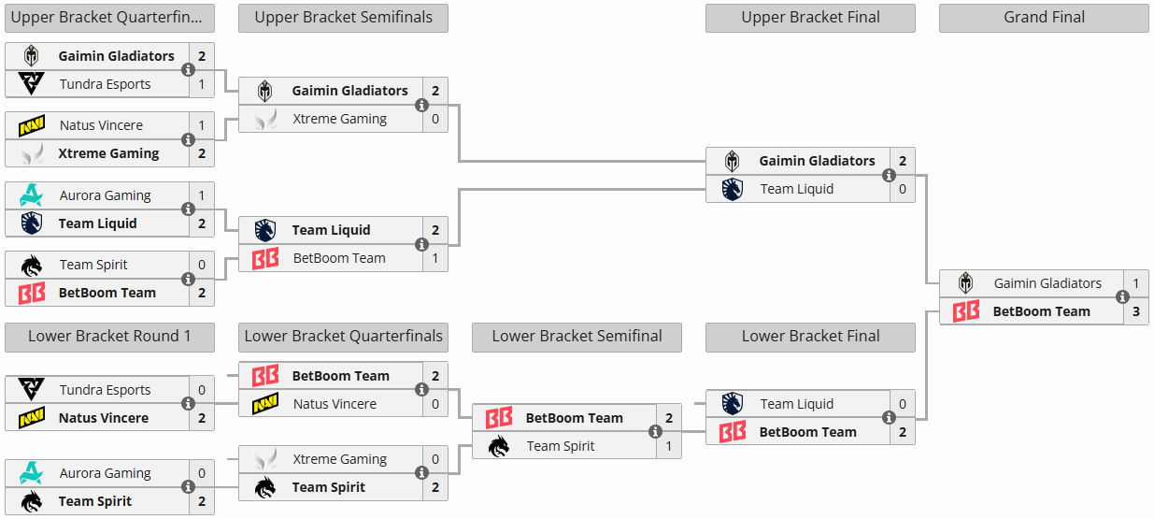Click BetBoom Team logo in Grand Final
This screenshot has width=1154, height=519.
click(966, 311)
